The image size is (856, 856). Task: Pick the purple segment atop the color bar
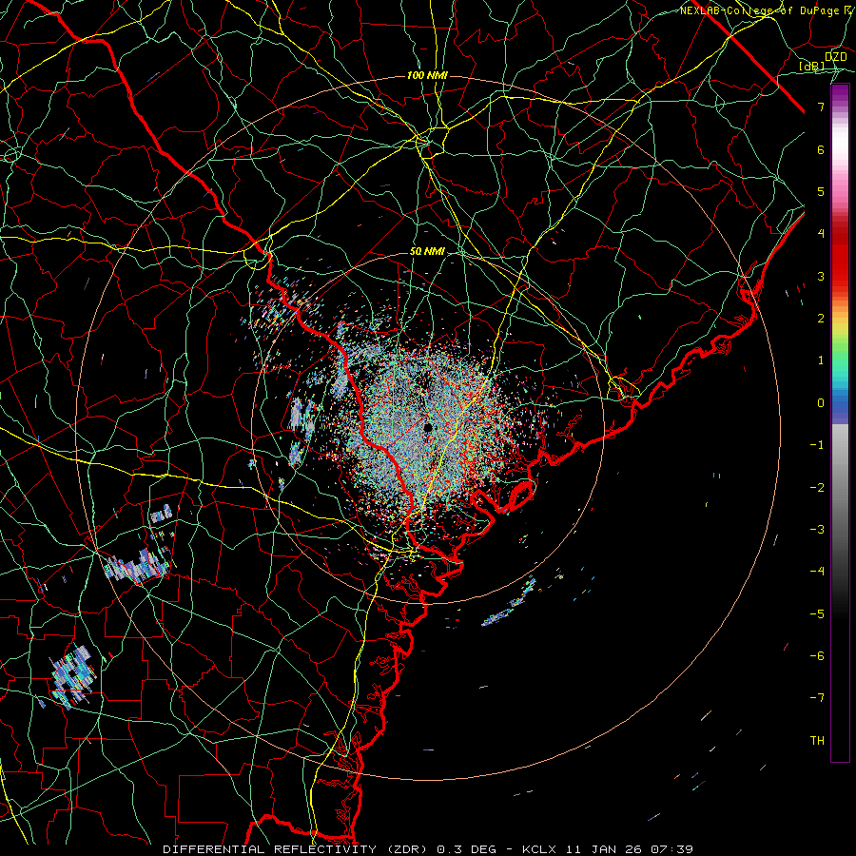point(840,93)
